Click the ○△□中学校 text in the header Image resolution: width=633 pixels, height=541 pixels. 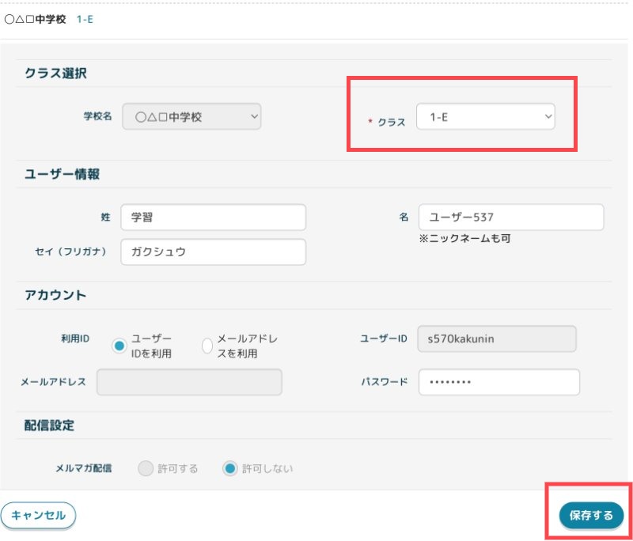35,19
